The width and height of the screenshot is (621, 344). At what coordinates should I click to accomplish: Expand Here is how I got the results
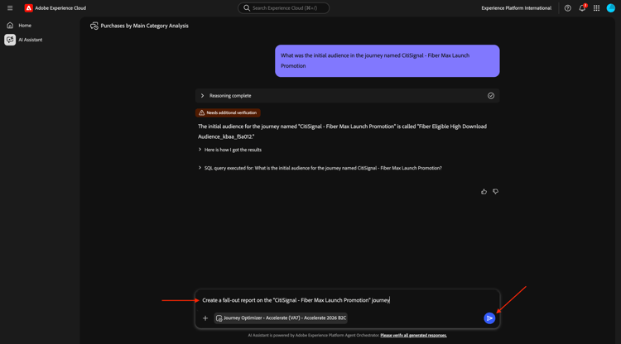pos(229,150)
